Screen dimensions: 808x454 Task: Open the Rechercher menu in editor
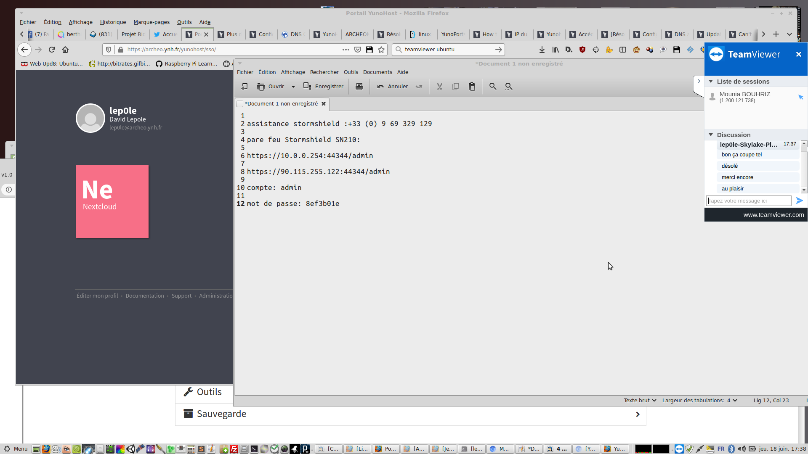coord(324,72)
